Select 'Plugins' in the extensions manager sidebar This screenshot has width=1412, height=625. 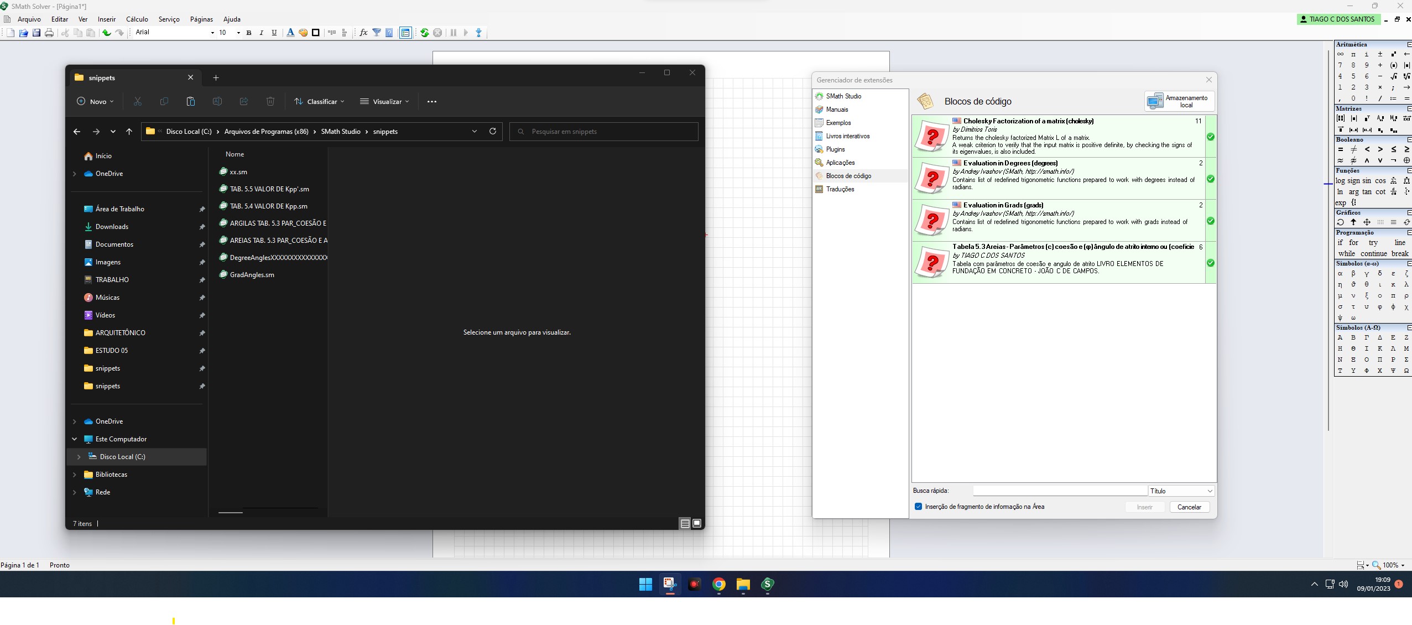pos(835,149)
